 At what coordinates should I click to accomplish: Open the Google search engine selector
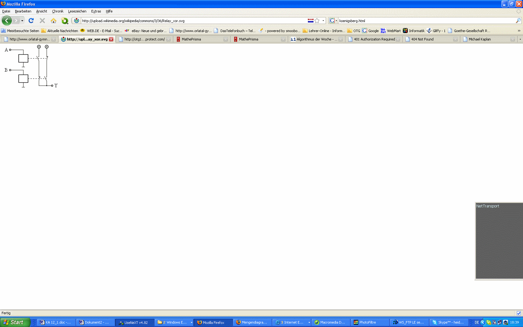[x=333, y=21]
